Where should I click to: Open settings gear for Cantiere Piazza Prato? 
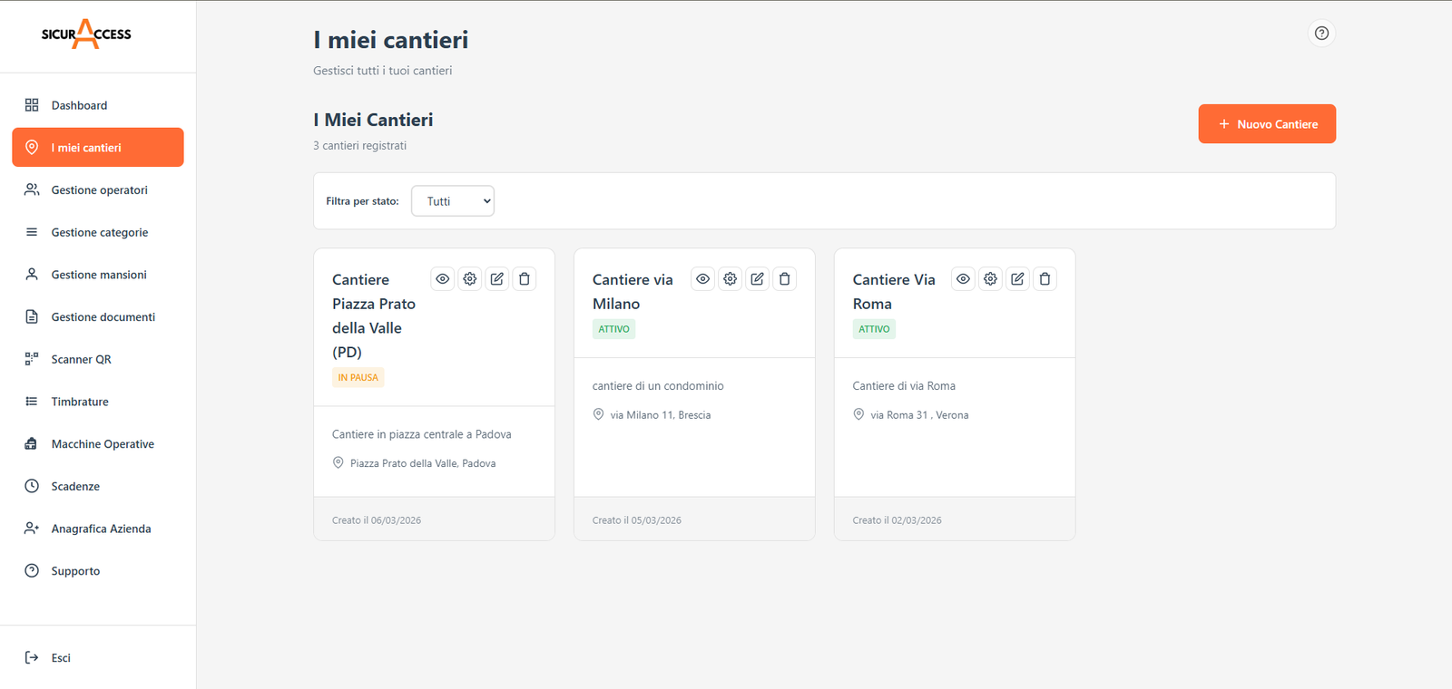(x=470, y=279)
